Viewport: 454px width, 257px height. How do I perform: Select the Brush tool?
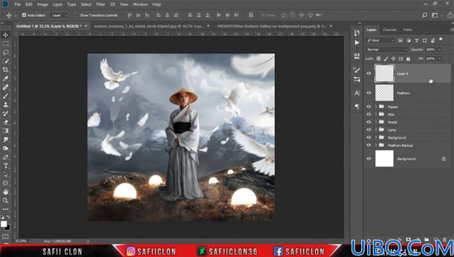(6, 96)
